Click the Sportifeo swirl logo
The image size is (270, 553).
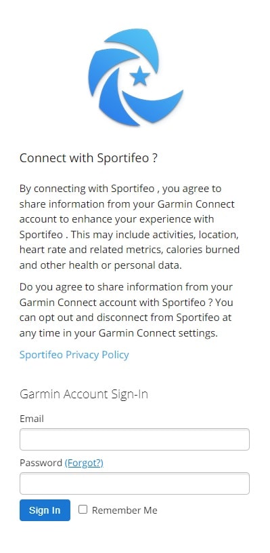click(135, 77)
